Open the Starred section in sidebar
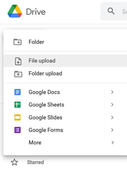 (x=36, y=162)
